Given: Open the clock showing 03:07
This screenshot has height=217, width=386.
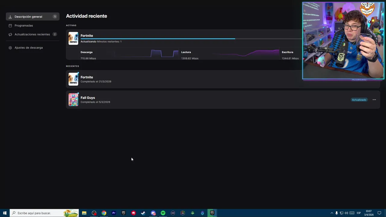Looking at the screenshot, I should coord(369,213).
